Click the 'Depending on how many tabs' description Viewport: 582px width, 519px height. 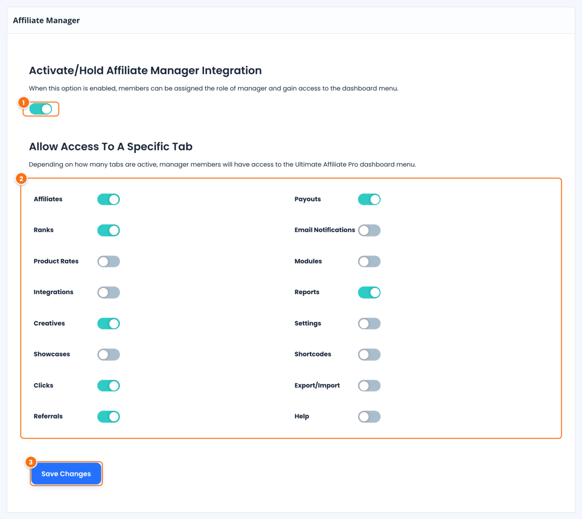pos(223,164)
